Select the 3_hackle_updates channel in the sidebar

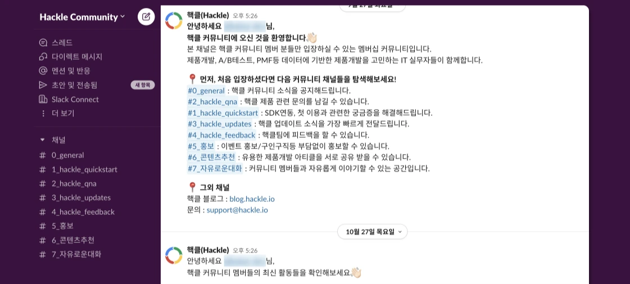pos(81,197)
